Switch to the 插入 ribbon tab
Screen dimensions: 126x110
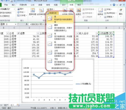[x=14, y=5]
